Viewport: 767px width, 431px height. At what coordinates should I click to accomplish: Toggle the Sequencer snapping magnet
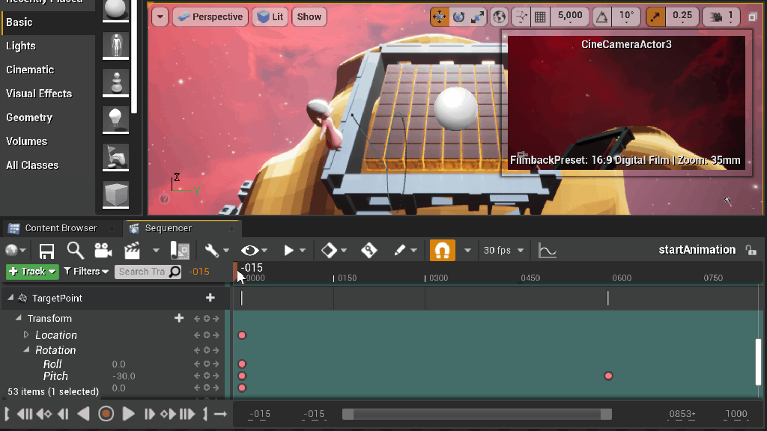pos(443,251)
